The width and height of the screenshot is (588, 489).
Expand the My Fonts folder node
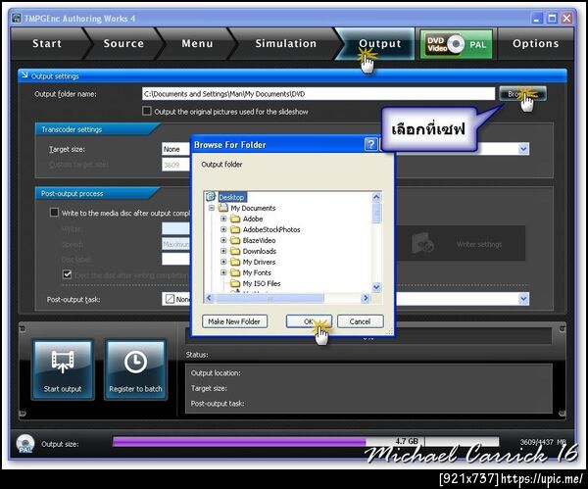223,272
